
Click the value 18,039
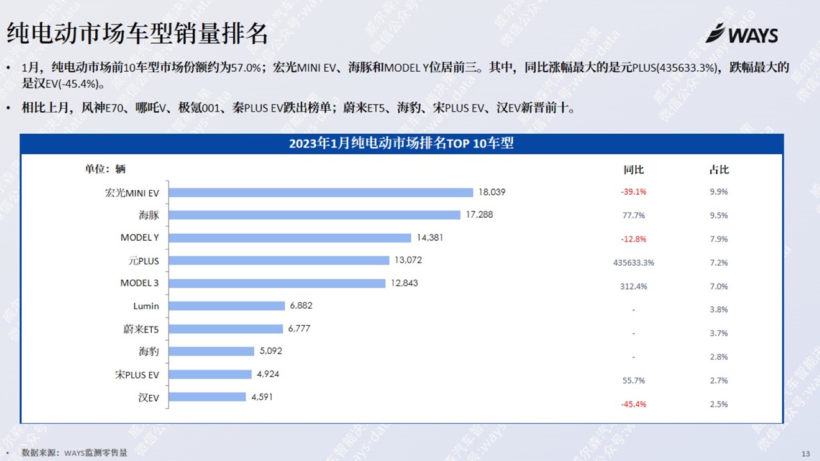492,192
